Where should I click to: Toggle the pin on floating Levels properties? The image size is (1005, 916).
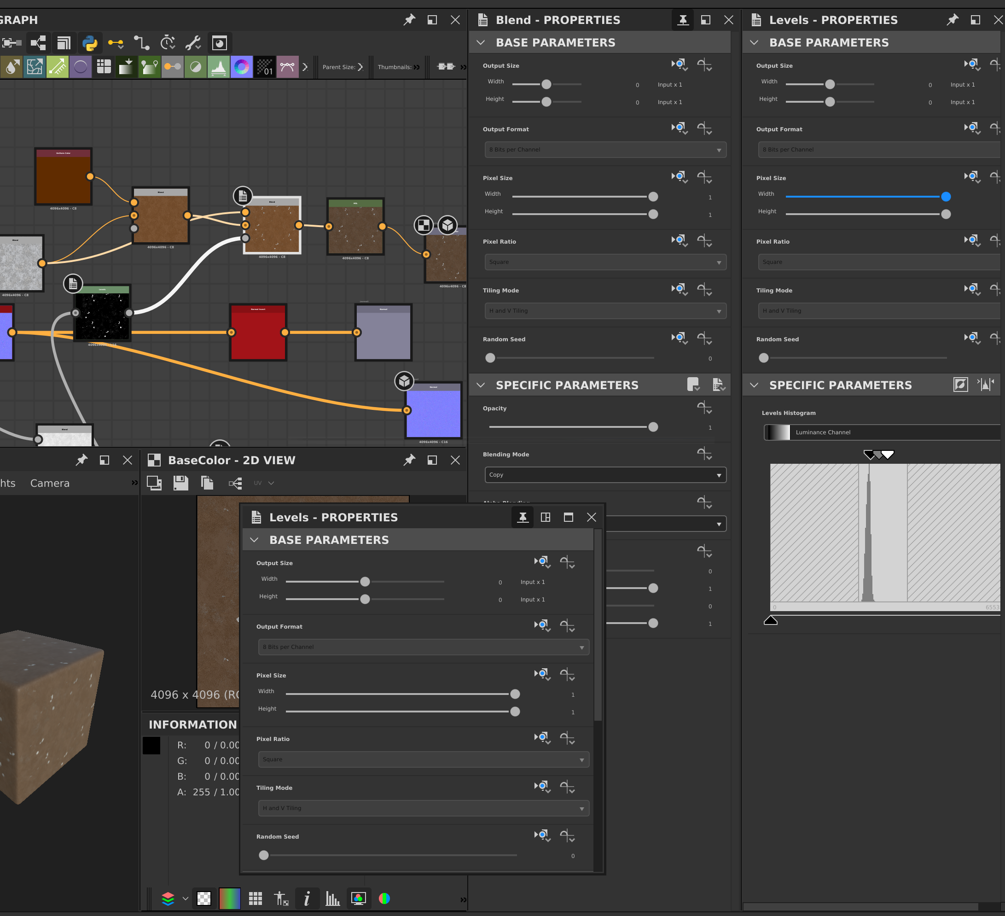(x=523, y=517)
